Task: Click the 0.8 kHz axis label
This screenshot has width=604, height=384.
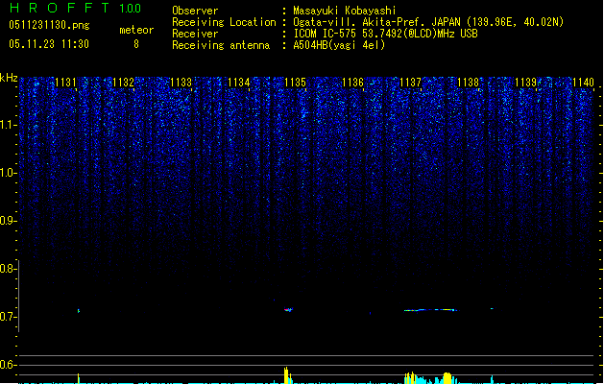Action: (8, 269)
